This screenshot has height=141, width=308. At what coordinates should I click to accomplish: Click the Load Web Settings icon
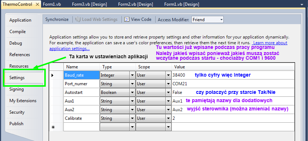[x=78, y=19]
